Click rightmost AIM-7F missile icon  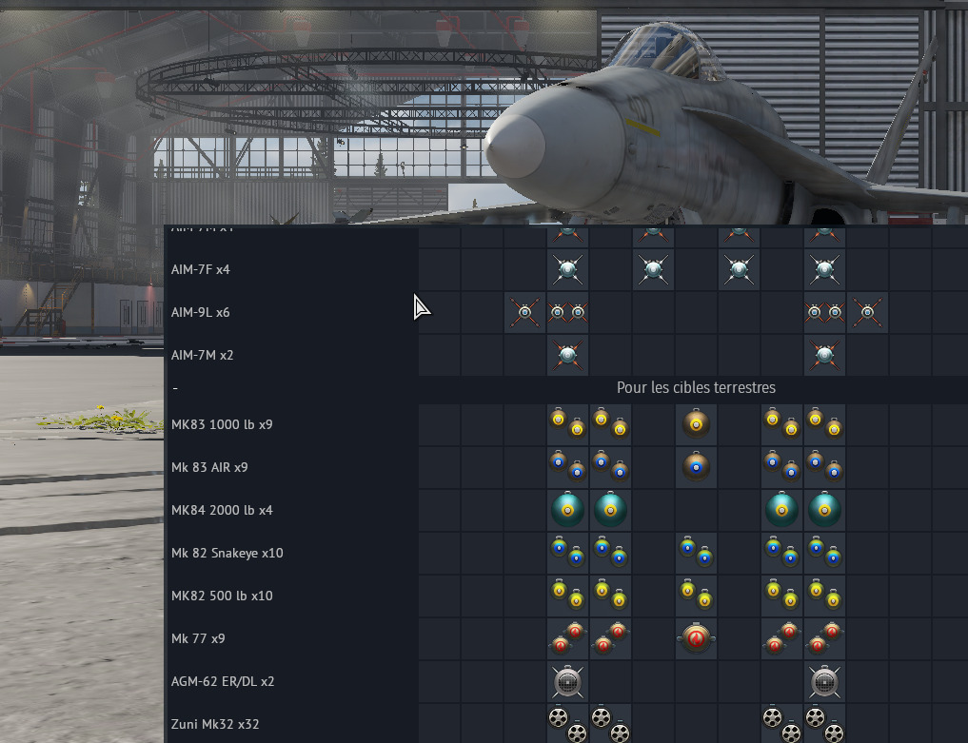click(x=824, y=270)
